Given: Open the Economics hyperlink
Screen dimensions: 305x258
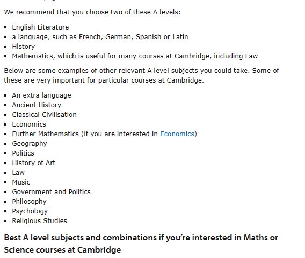Looking at the screenshot, I should click(x=177, y=134).
